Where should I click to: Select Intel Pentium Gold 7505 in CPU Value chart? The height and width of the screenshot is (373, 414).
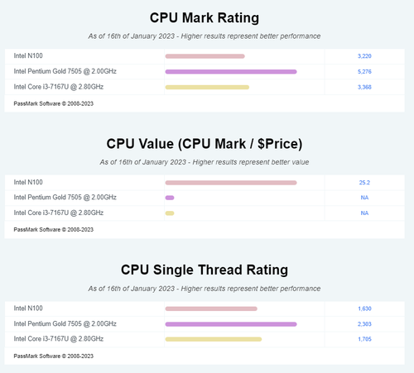[65, 198]
